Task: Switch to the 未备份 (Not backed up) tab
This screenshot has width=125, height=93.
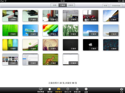Action: (x=71, y=5)
